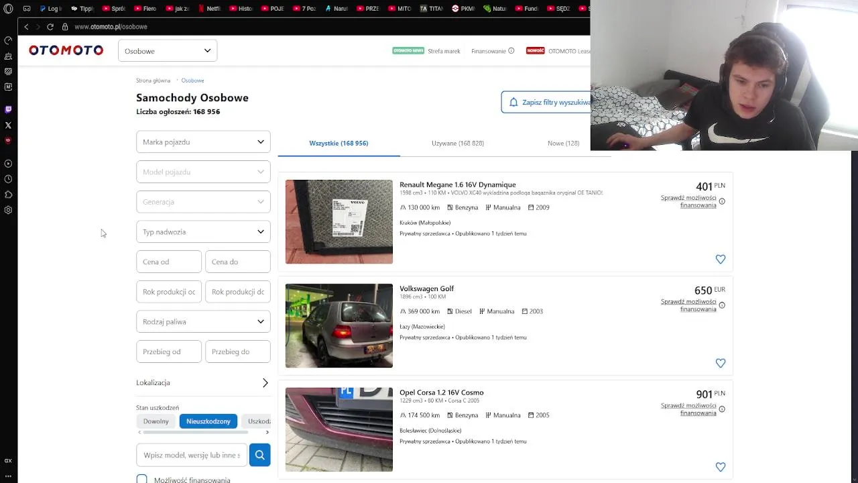Screen dimensions: 858x483
Task: Click the Wpisz model, wersję search field
Action: click(192, 455)
